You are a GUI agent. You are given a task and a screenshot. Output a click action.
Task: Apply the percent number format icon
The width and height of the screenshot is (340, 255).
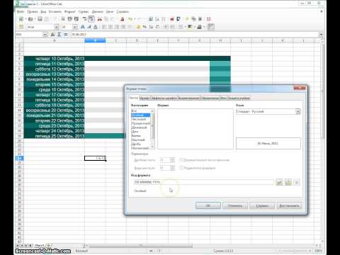coord(144,27)
